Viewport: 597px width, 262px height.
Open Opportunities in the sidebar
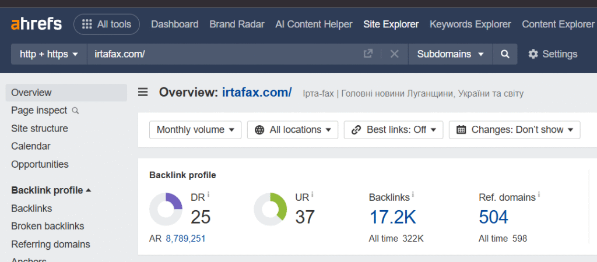point(40,164)
